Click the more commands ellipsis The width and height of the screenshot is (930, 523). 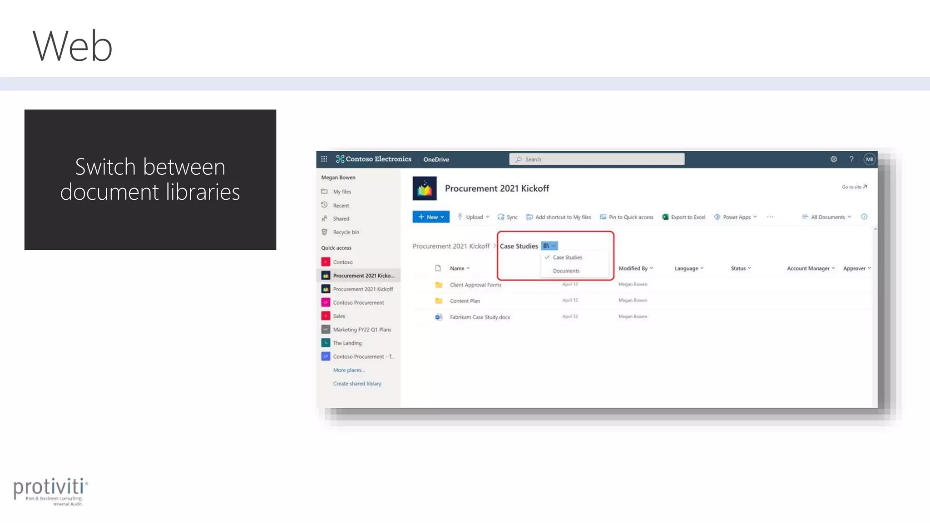pos(770,217)
